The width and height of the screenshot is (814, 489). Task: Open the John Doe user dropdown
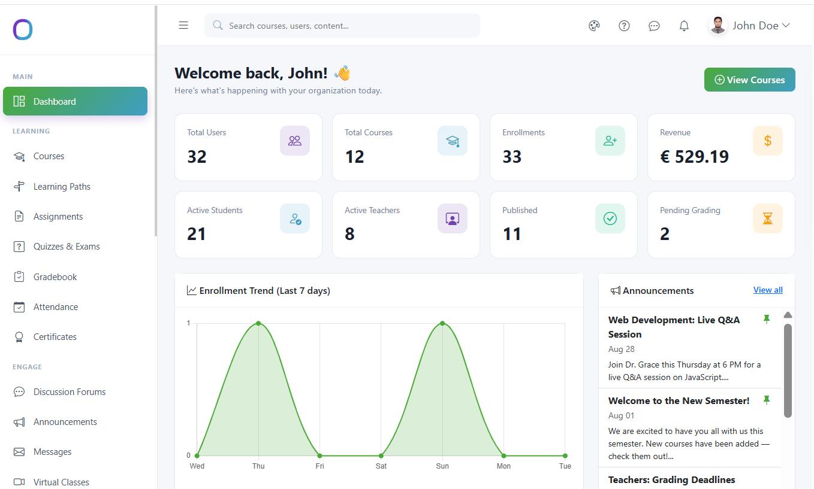[749, 25]
